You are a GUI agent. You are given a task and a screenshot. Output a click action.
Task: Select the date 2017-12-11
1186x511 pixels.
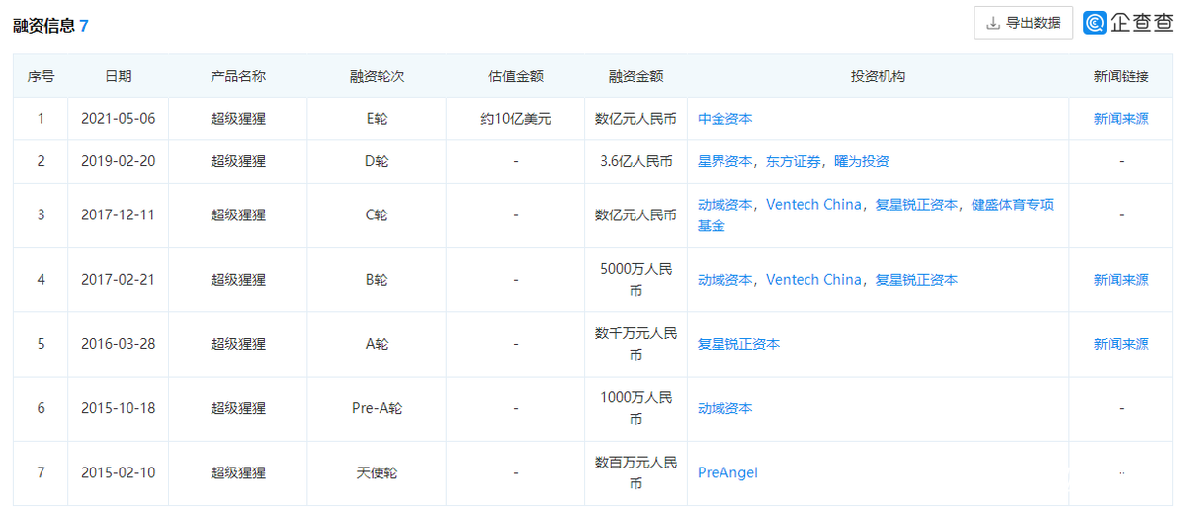(118, 214)
